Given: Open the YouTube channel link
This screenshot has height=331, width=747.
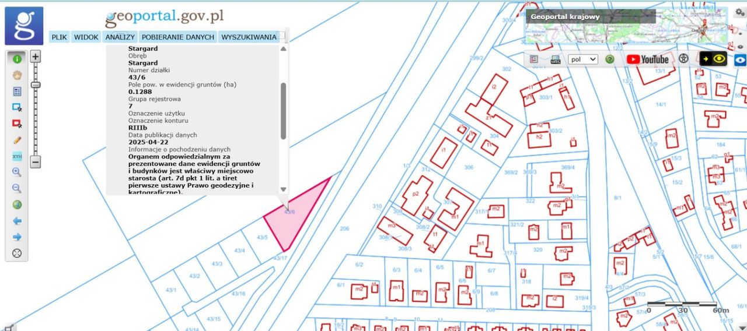Looking at the screenshot, I should click(648, 59).
